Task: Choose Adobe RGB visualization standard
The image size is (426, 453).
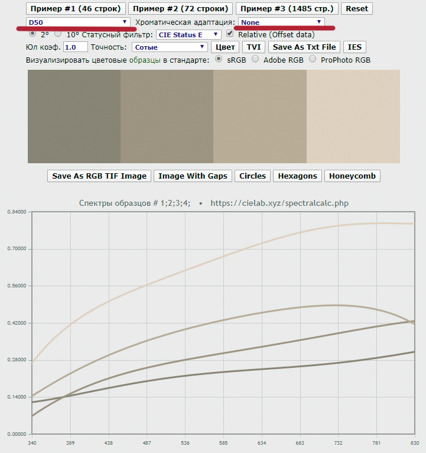Action: (x=256, y=59)
